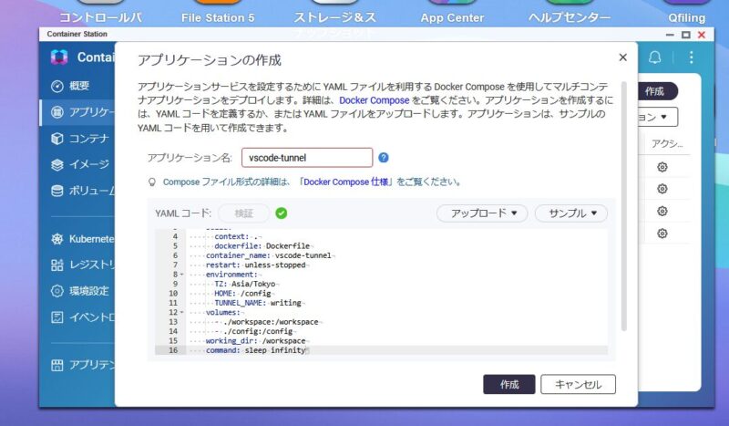This screenshot has height=426, width=729.
Task: Open the three-dot more options menu
Action: coord(692,57)
